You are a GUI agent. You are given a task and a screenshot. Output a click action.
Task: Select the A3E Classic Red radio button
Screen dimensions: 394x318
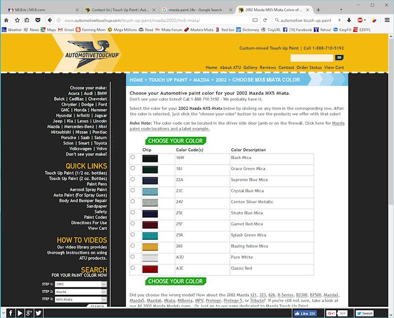tap(132, 267)
